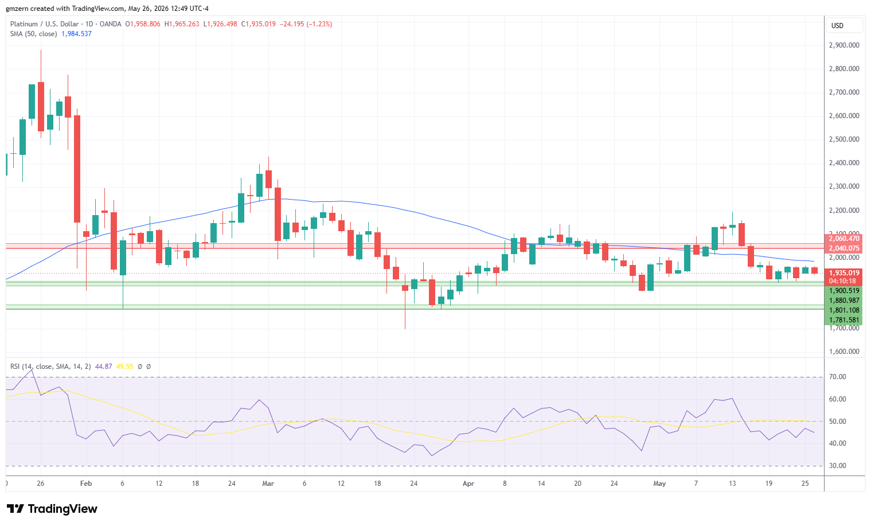Click the Feb label on time axis
Screen dimensions: 871x526
click(86, 484)
